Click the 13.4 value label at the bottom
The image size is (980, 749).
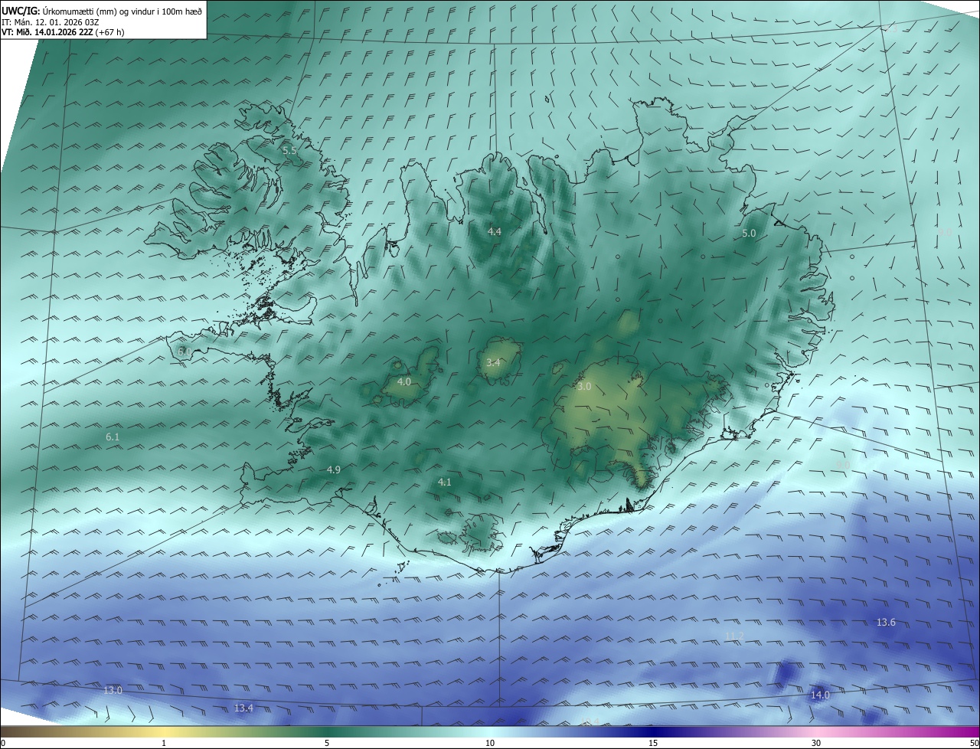(243, 708)
